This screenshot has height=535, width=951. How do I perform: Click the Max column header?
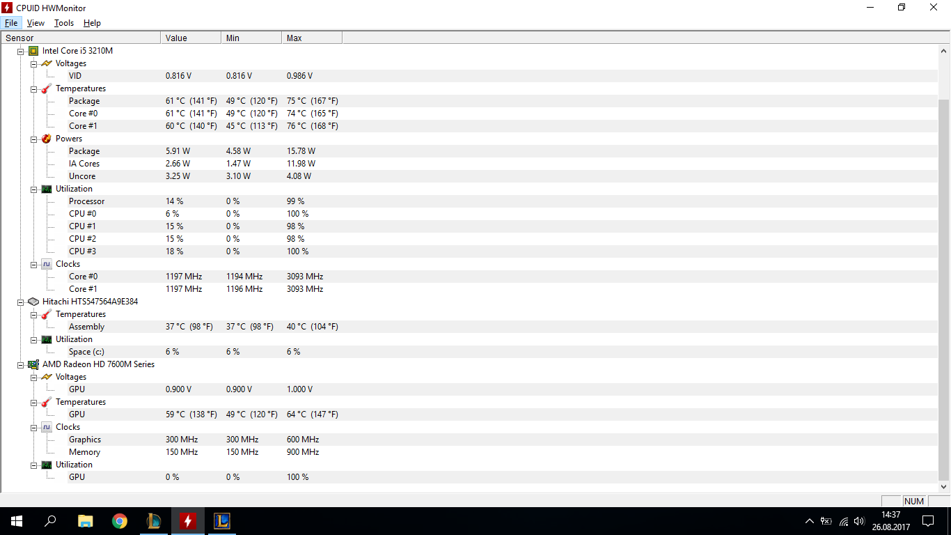click(312, 38)
